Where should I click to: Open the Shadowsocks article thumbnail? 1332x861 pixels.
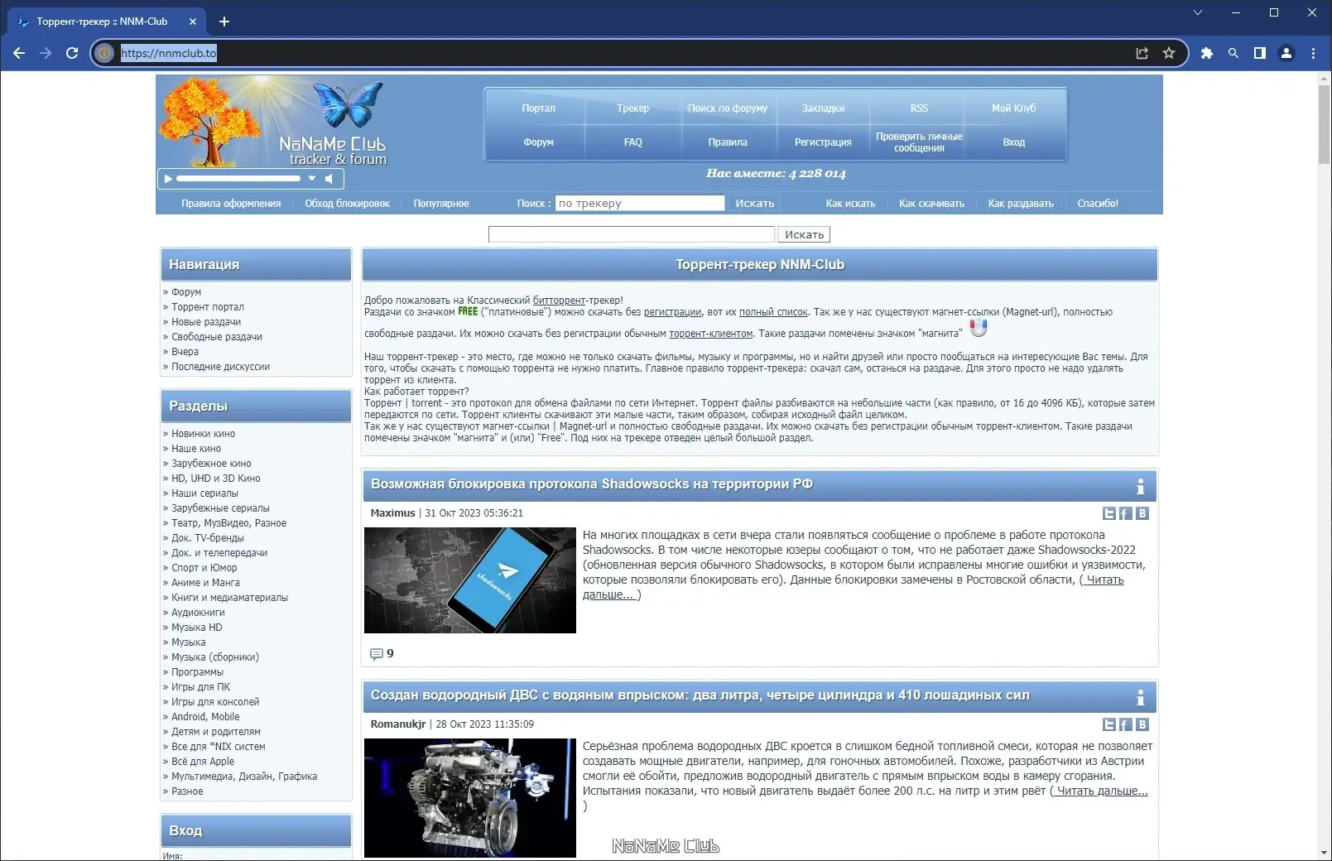tap(470, 580)
